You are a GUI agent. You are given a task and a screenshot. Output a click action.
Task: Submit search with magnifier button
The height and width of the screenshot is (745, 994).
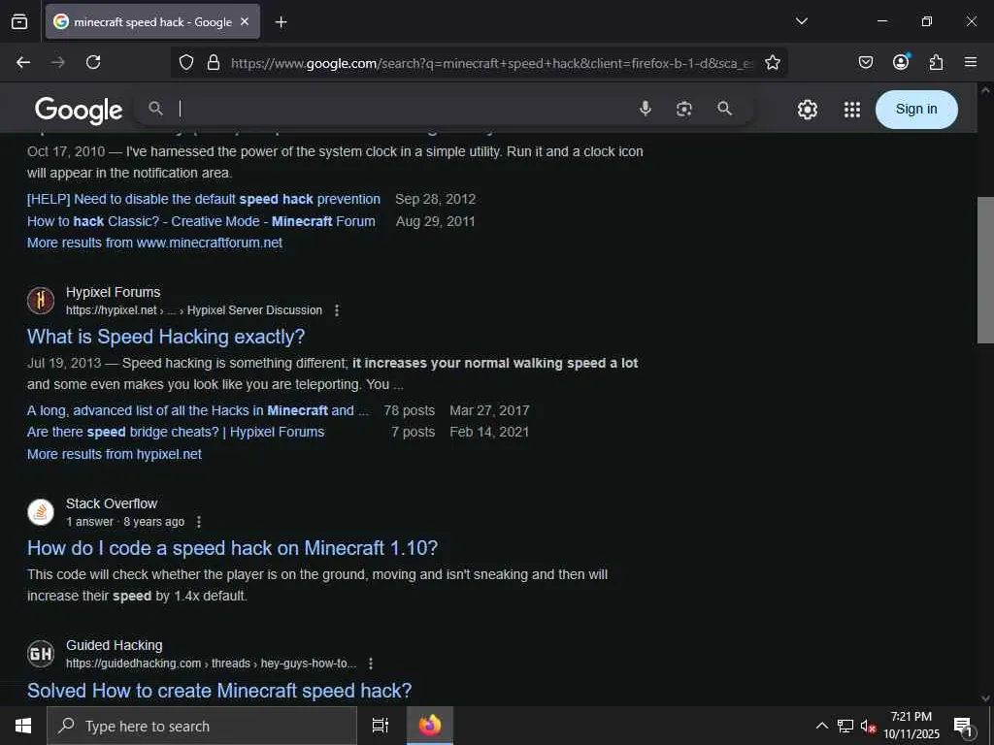coord(724,109)
